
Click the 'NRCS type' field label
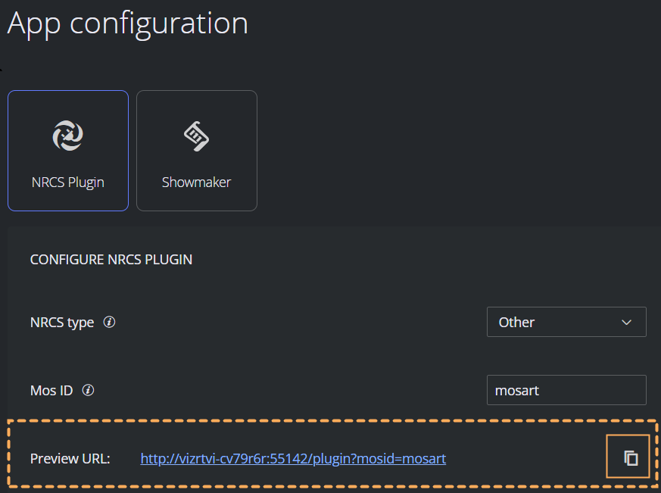(62, 323)
